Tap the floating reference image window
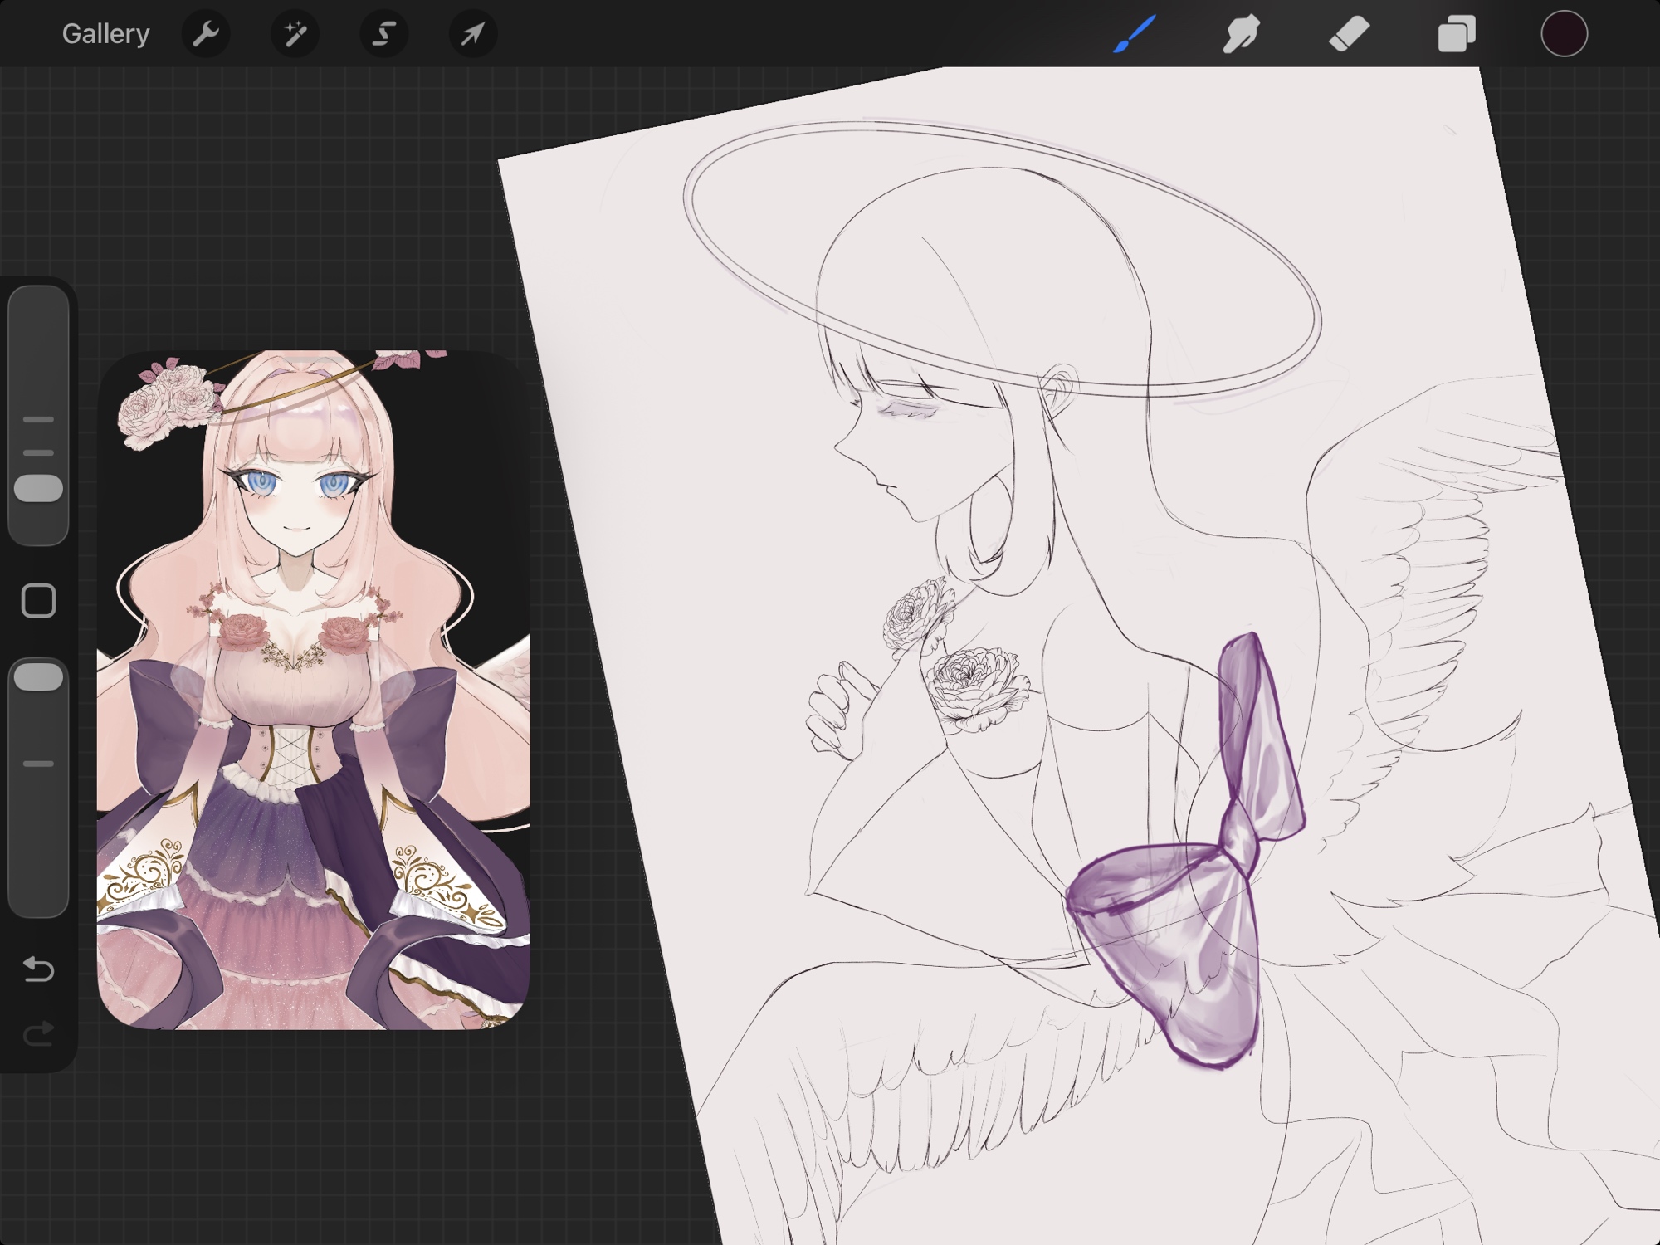 click(x=313, y=689)
